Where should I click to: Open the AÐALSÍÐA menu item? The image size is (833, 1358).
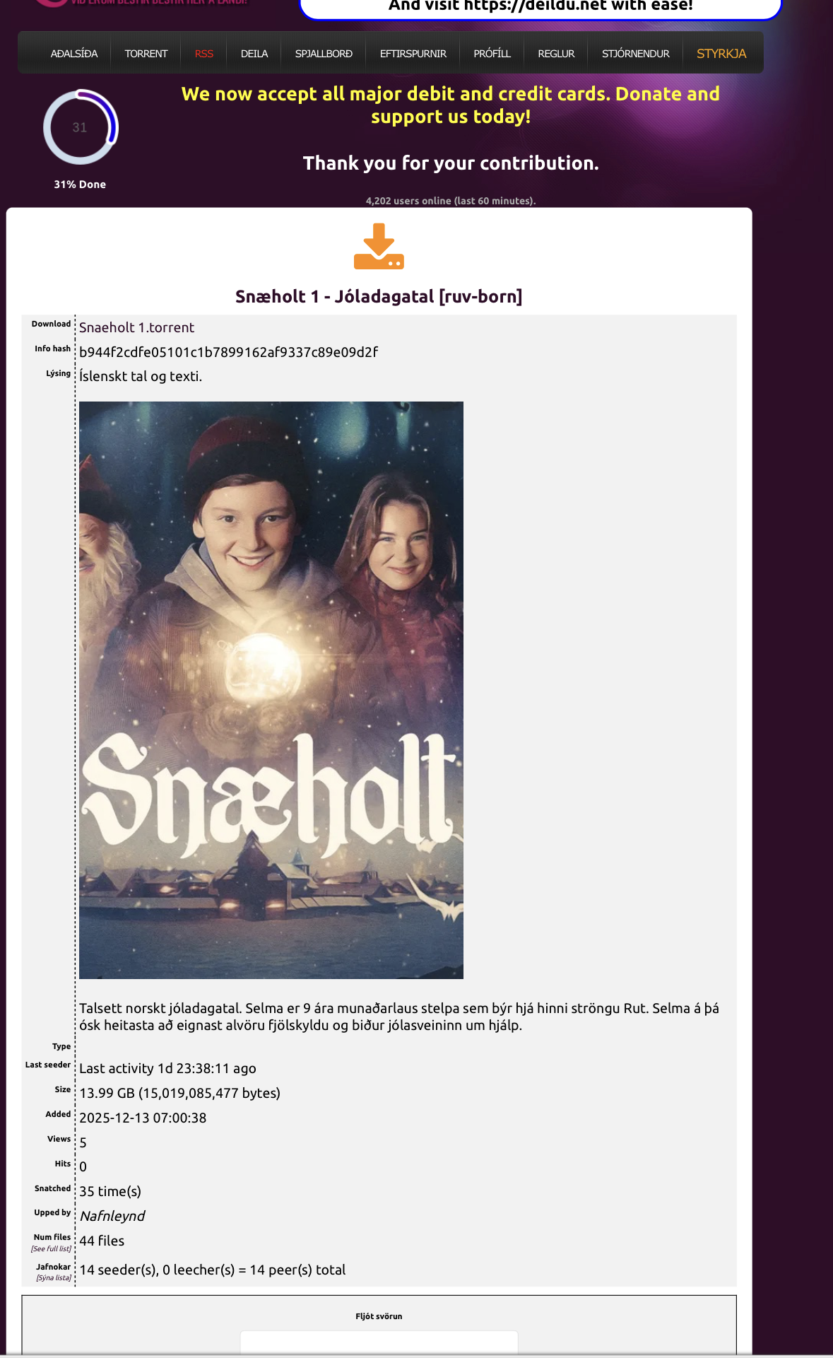[x=74, y=54]
